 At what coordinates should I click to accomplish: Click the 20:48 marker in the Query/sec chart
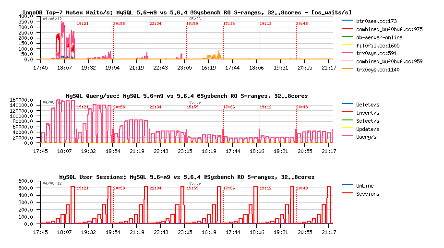[302, 107]
